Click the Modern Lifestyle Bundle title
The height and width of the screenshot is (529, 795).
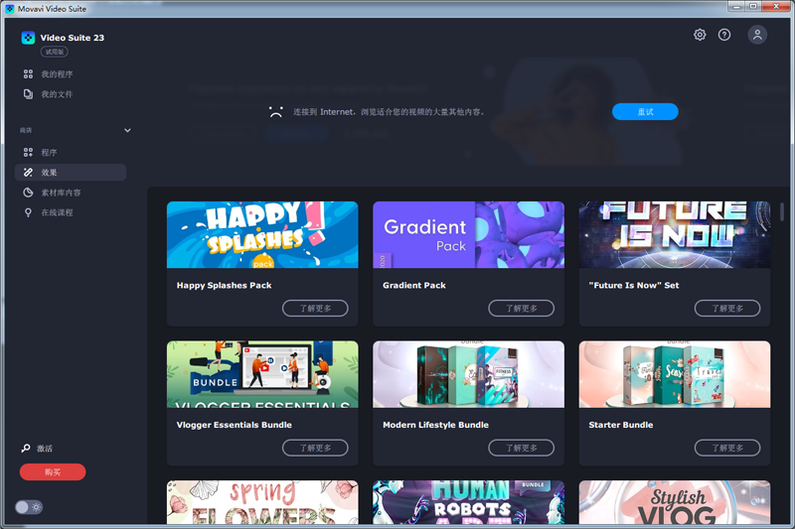pyautogui.click(x=435, y=425)
